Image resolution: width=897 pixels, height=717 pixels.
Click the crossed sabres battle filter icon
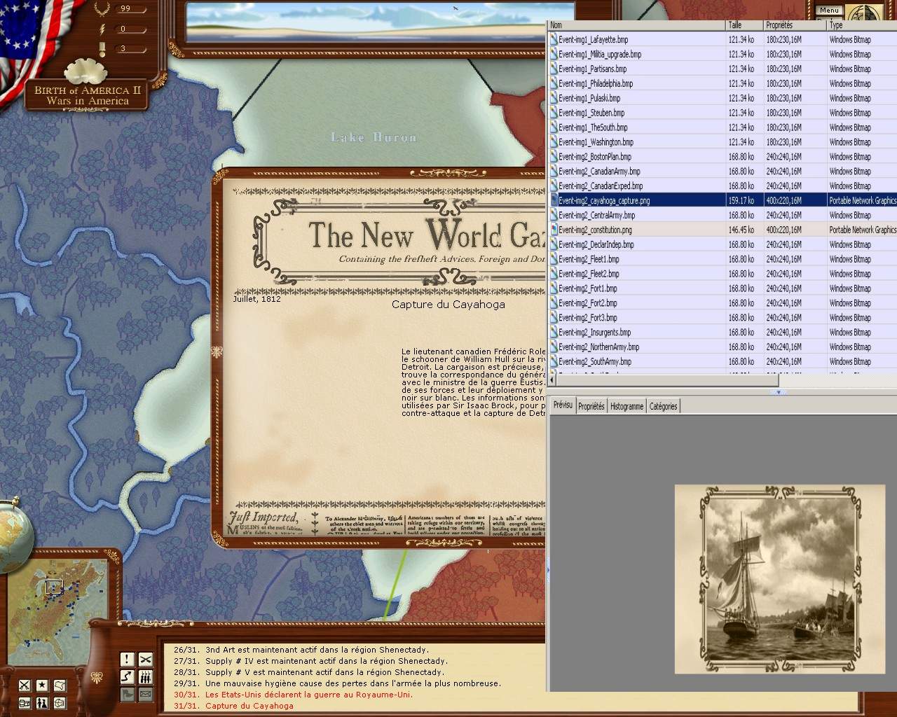(145, 659)
